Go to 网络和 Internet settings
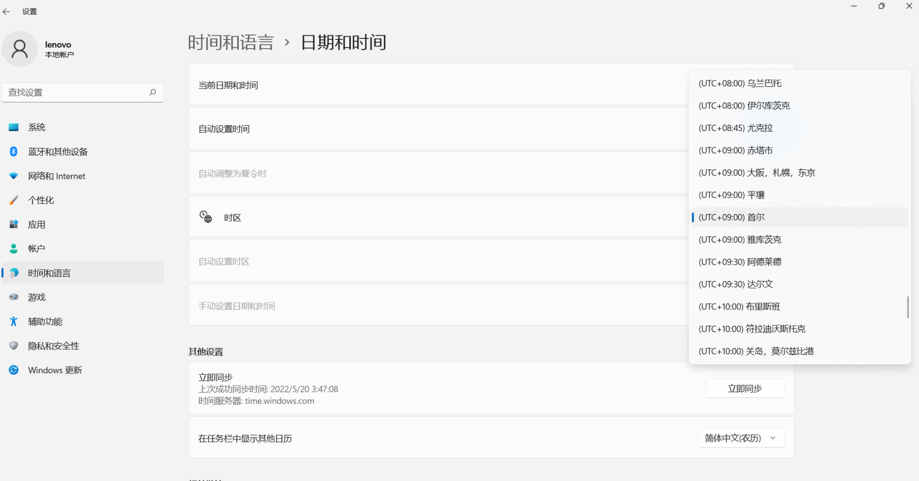This screenshot has height=481, width=919. click(82, 176)
